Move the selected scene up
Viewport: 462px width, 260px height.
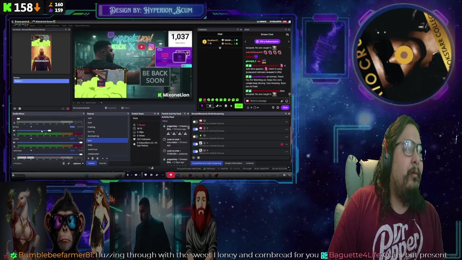tap(103, 158)
